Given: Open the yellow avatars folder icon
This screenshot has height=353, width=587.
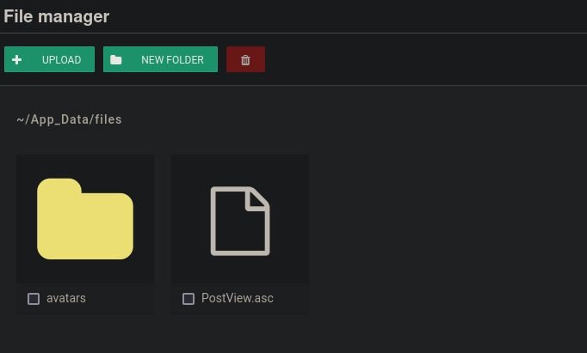Looking at the screenshot, I should point(85,219).
